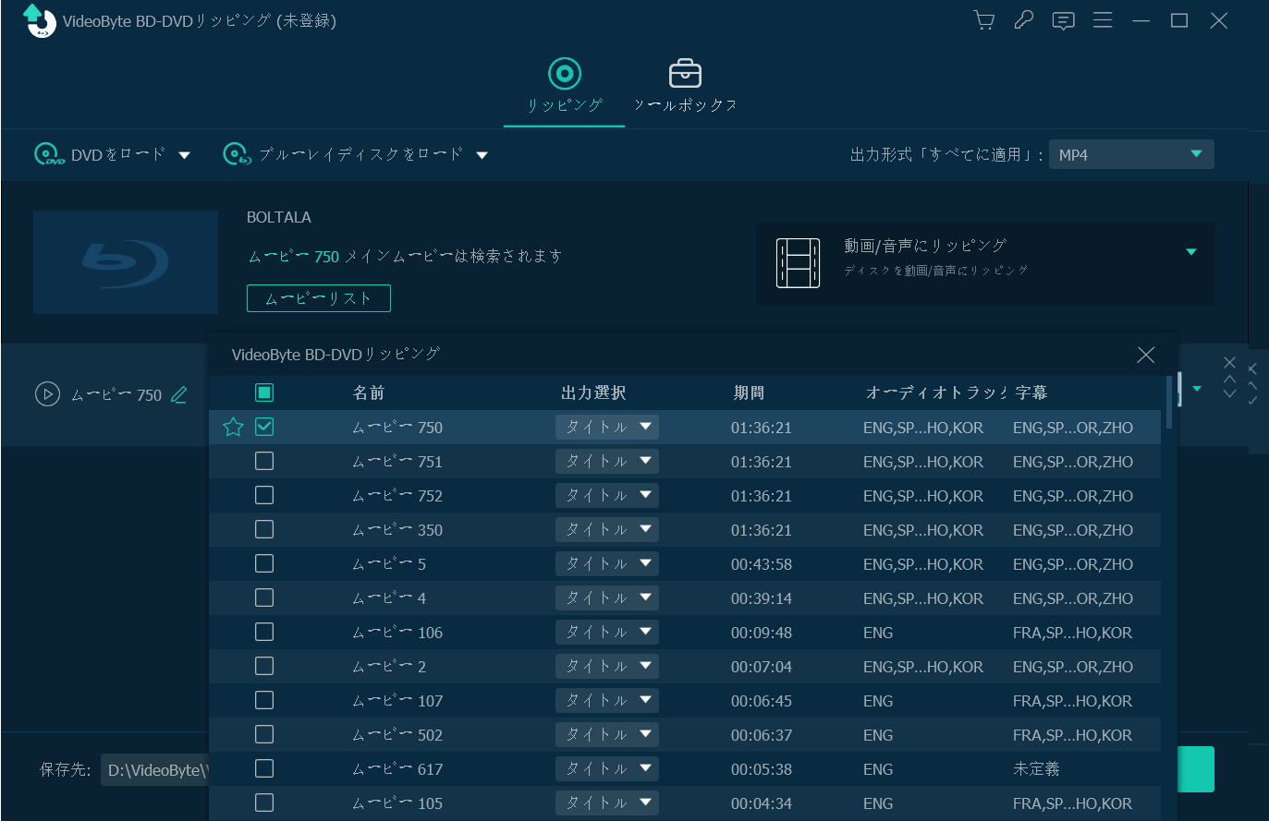Toggle the star beside ムービー 750
The width and height of the screenshot is (1269, 821).
tap(233, 427)
